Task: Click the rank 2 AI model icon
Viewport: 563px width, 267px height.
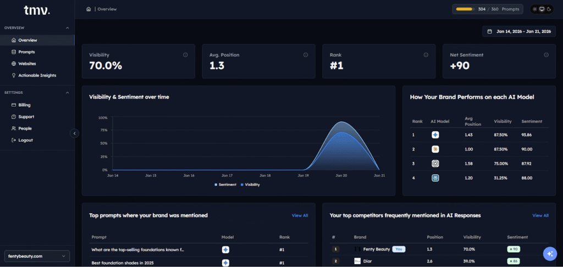Action: (435, 149)
